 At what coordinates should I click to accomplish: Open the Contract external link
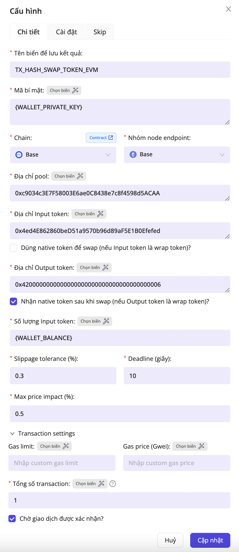tap(101, 138)
